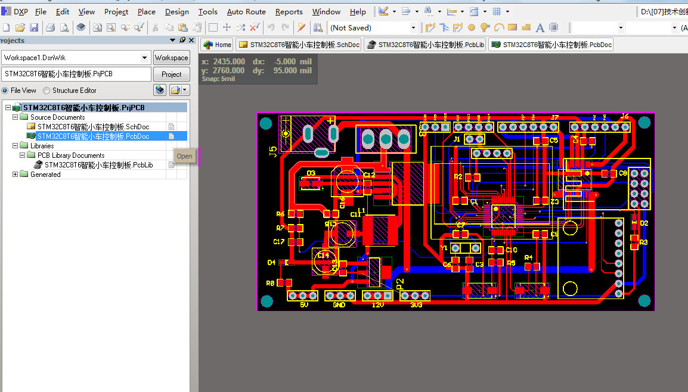Clear the current filter icon
The height and width of the screenshot is (392, 688).
255,27
